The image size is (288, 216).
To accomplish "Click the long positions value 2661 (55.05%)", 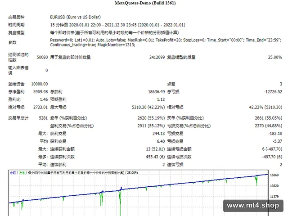I will point(268,118).
